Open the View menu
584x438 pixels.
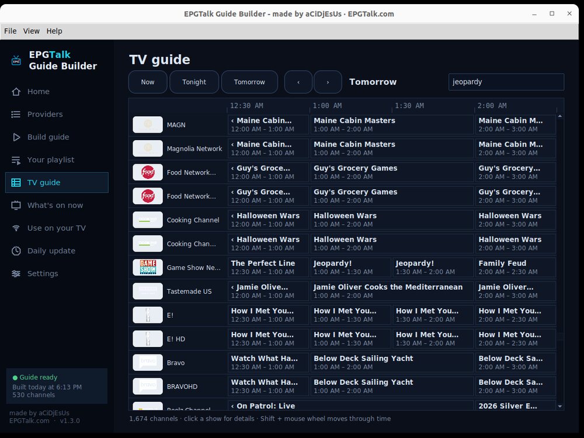pos(32,31)
